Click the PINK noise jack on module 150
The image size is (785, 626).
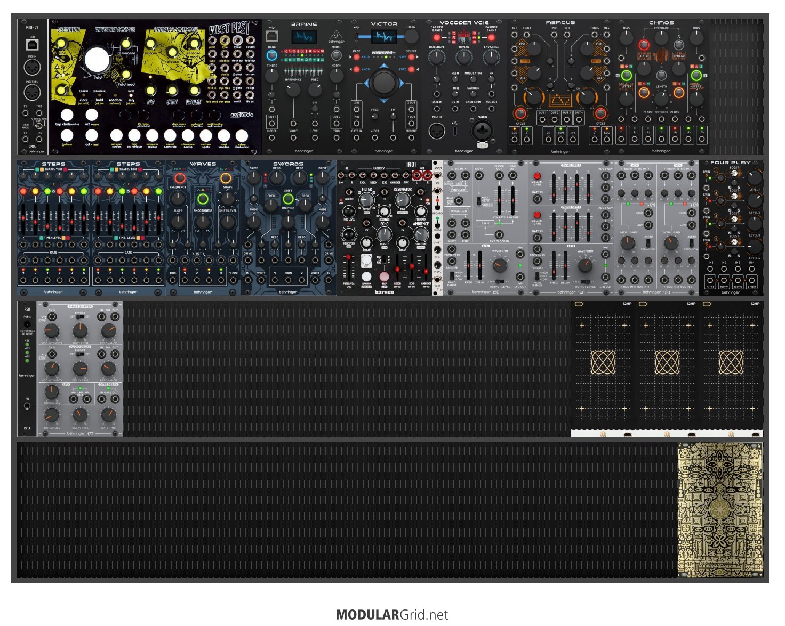click(x=466, y=234)
